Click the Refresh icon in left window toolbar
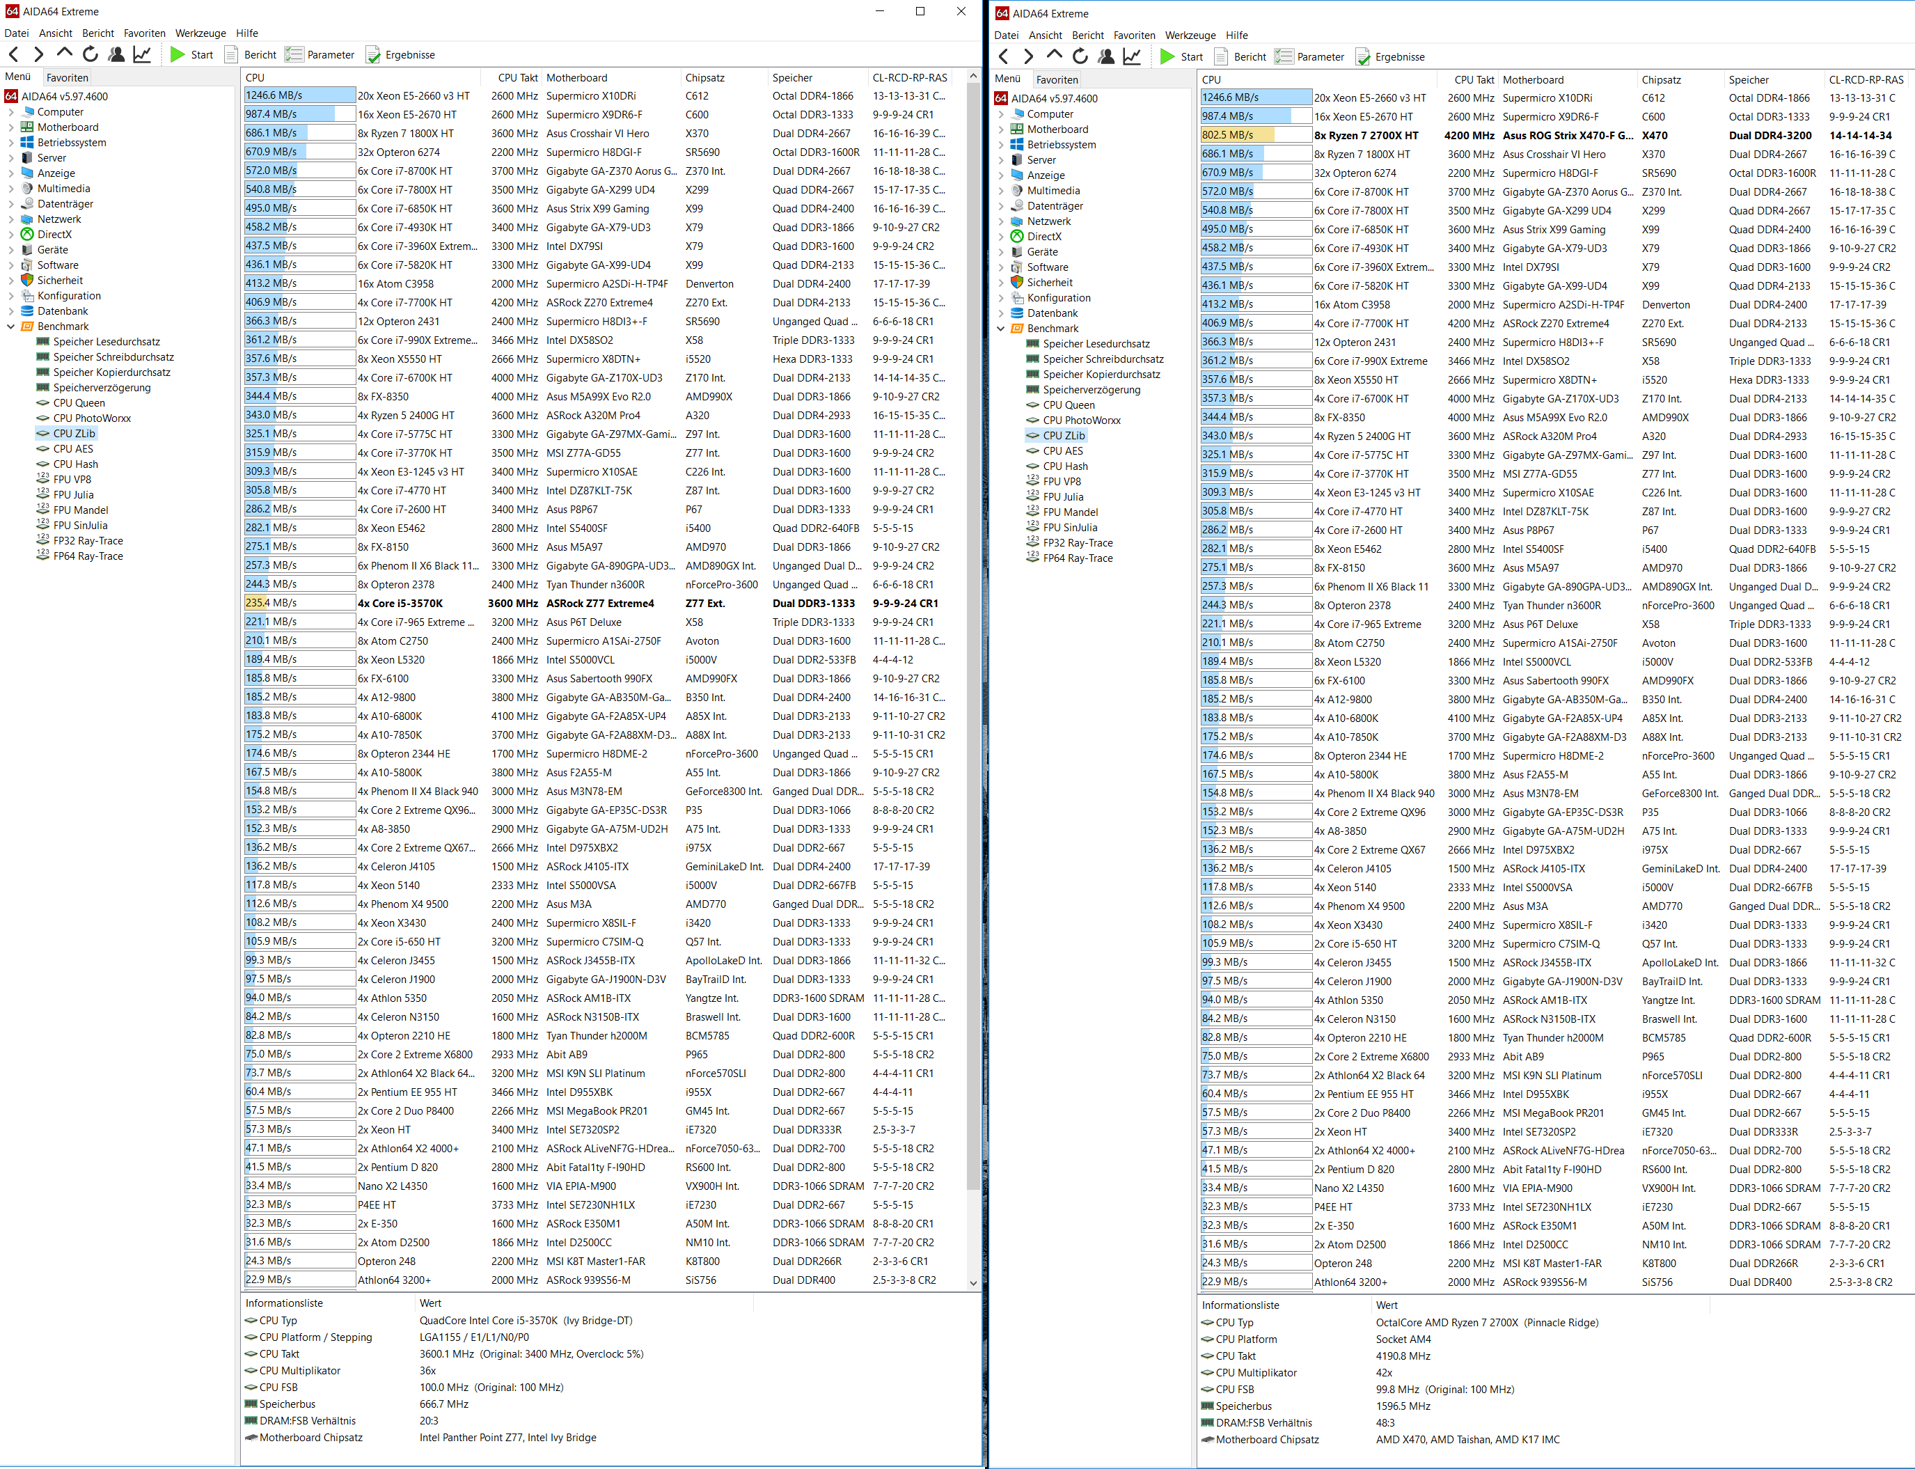This screenshot has height=1469, width=1915. [90, 54]
